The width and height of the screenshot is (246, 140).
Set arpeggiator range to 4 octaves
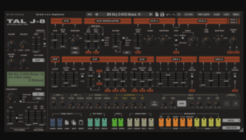[x=218, y=122]
